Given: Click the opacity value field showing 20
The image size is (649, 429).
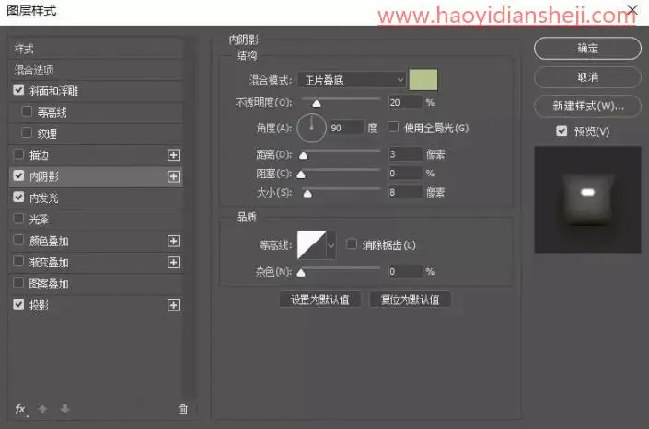Looking at the screenshot, I should click(405, 102).
